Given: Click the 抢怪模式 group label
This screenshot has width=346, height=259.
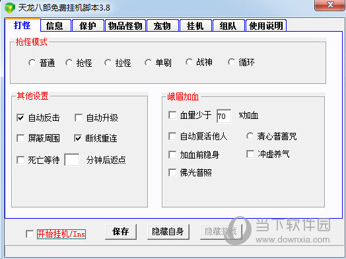Looking at the screenshot, I should (31, 42).
